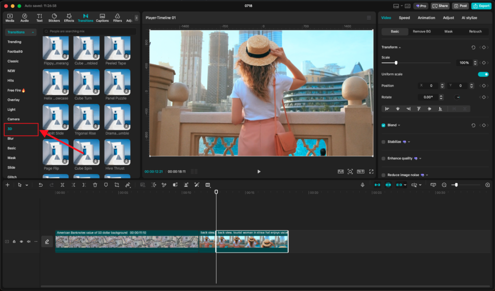Image resolution: width=495 pixels, height=291 pixels.
Task: Select the Blur transitions category
Action: (11, 139)
